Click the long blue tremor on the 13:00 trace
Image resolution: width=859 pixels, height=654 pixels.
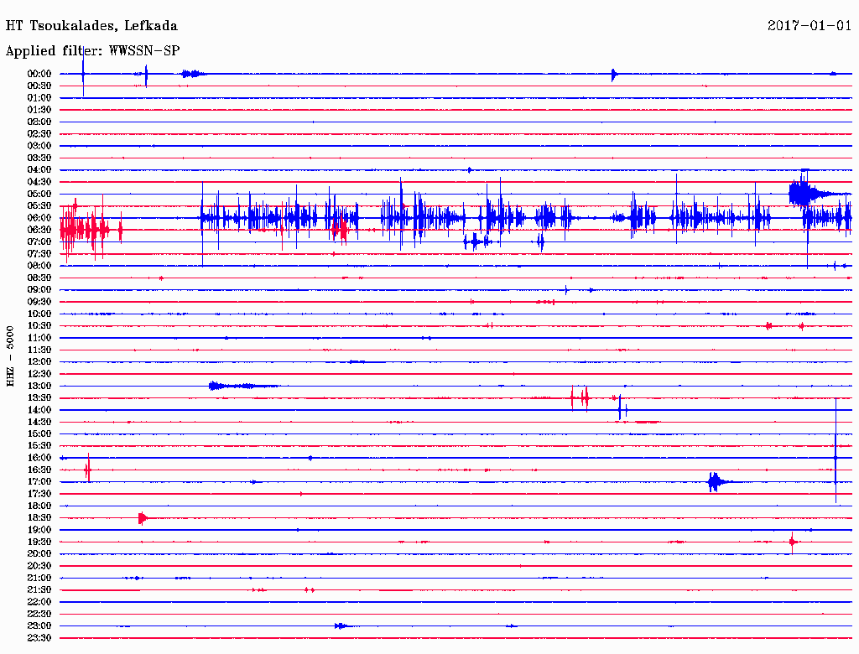[243, 387]
